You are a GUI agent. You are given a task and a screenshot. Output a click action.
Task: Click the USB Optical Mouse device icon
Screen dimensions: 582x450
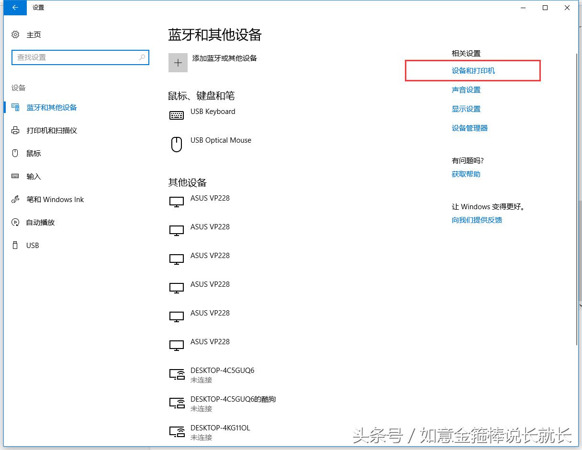point(177,144)
